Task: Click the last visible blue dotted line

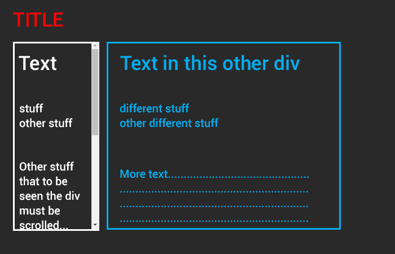Action: coord(214,221)
